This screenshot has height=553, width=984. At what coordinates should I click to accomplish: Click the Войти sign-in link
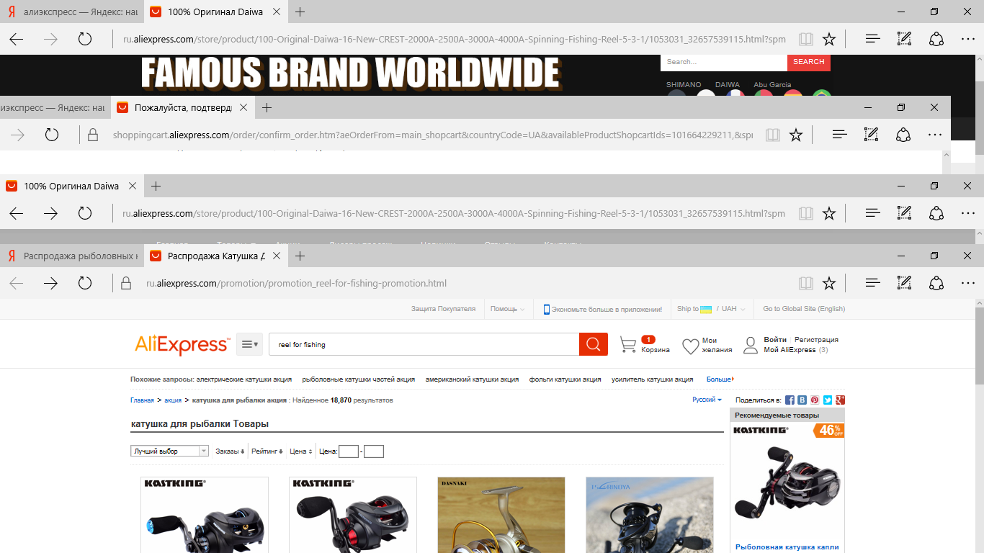(775, 339)
